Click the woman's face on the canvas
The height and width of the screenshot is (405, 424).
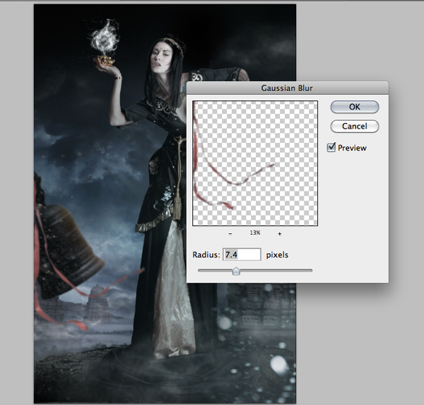click(161, 57)
